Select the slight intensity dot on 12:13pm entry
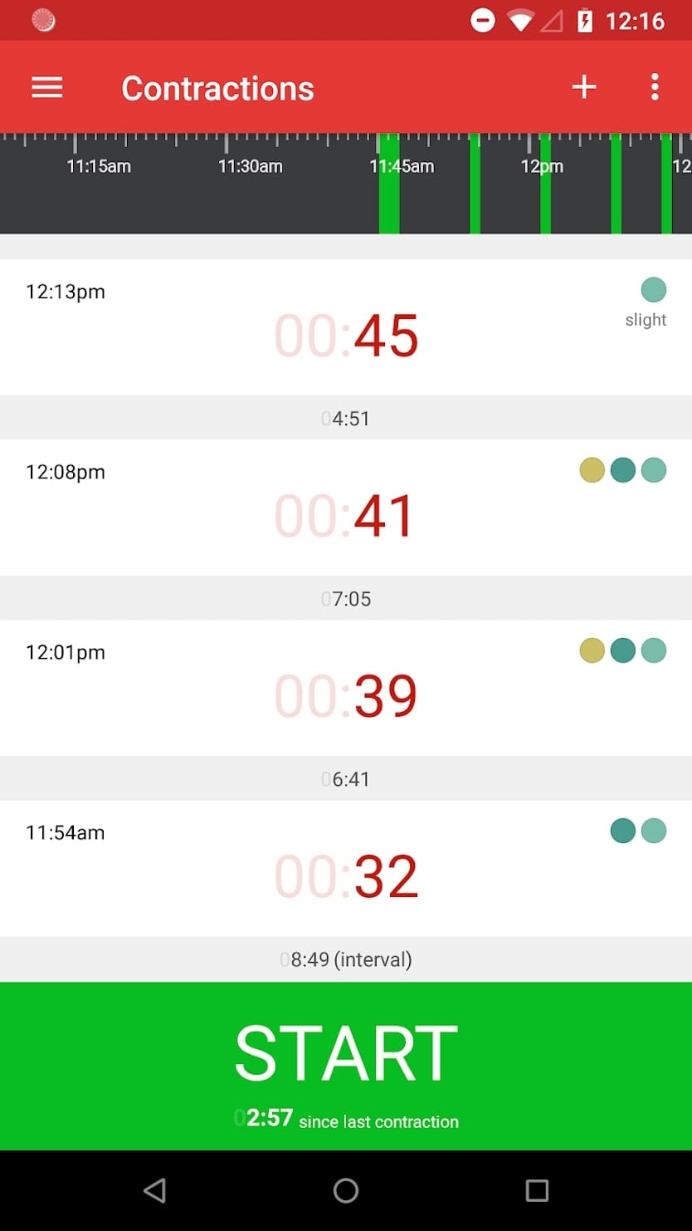This screenshot has height=1231, width=692. pos(654,290)
